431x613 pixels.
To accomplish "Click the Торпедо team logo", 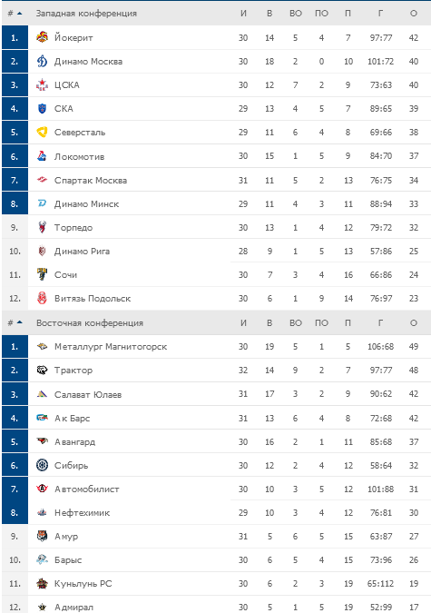I will click(43, 227).
